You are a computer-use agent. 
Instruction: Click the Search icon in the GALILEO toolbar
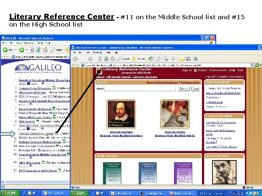click(x=53, y=50)
